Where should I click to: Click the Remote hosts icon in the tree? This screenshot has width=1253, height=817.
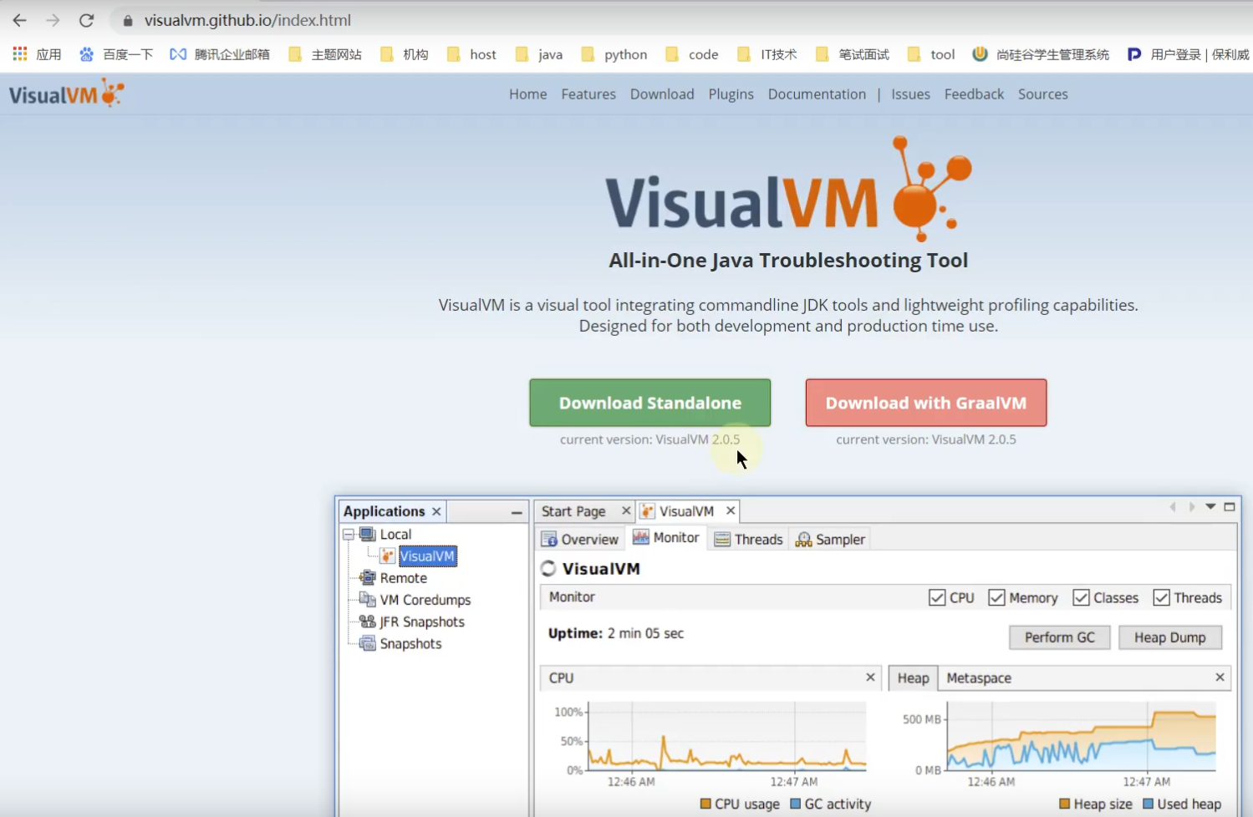pos(367,578)
